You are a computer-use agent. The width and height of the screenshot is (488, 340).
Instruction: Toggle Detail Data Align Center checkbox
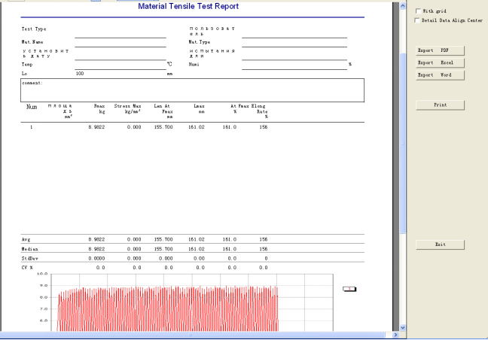[x=419, y=20]
